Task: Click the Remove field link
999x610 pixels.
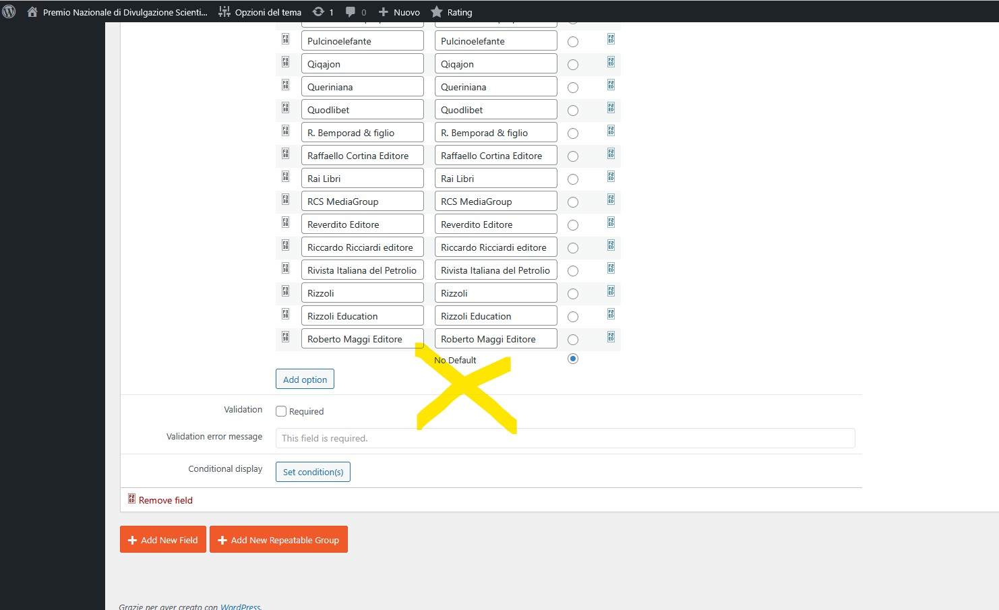Action: pyautogui.click(x=160, y=500)
